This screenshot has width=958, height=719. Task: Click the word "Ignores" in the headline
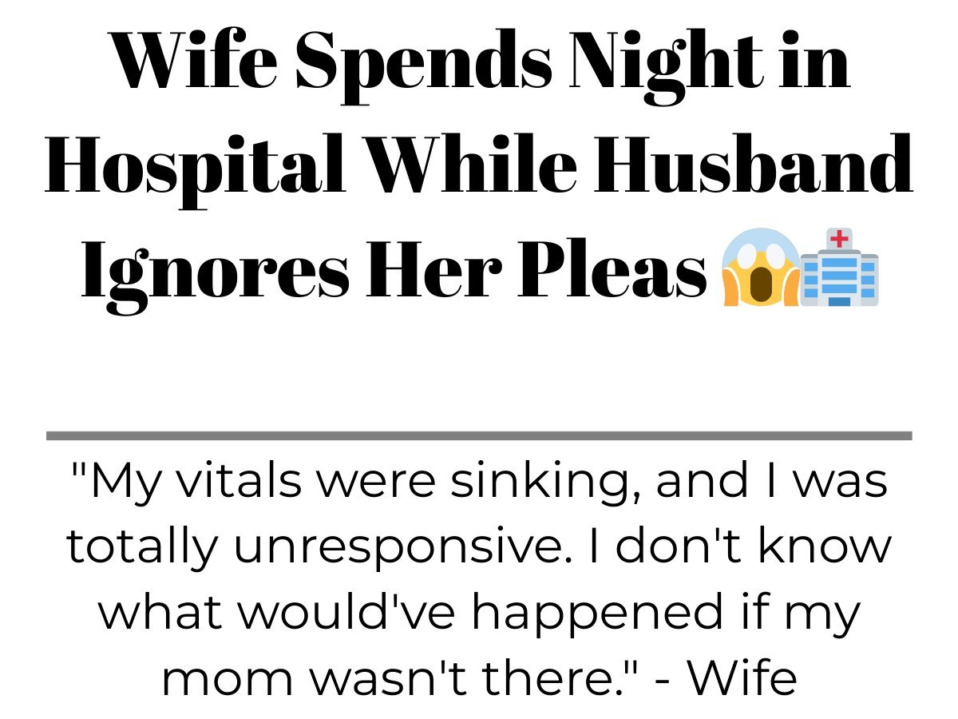[216, 268]
